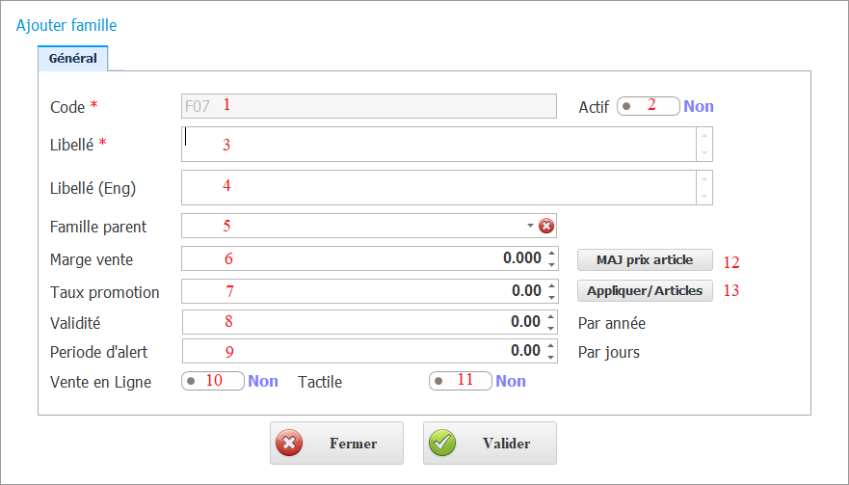
Task: Enable the Vente en Ligne switch
Action: coord(212,381)
